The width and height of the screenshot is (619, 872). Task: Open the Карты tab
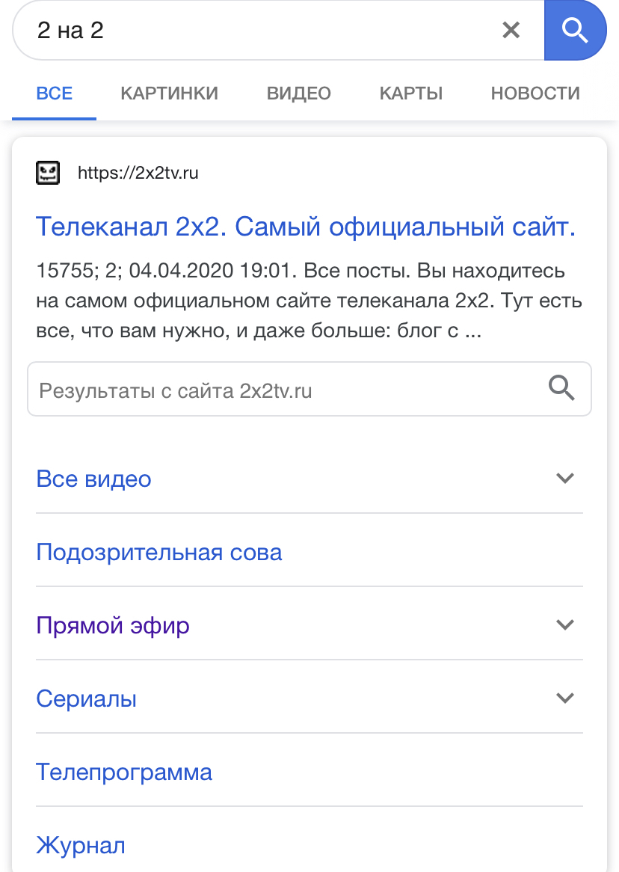pos(411,93)
